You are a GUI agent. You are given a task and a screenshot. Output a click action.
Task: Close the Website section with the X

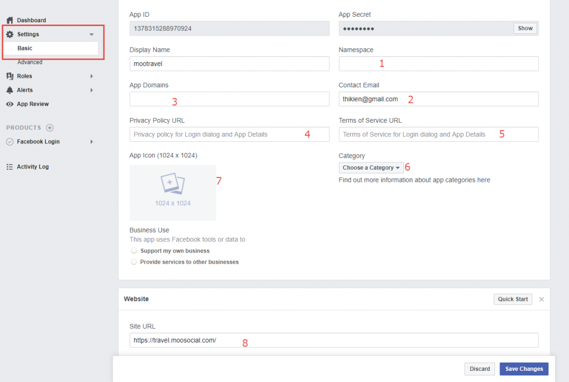541,299
